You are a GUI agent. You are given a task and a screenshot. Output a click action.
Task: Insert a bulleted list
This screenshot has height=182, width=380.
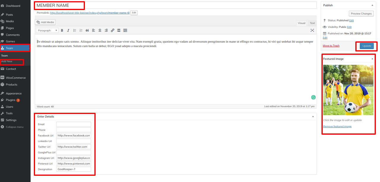(75, 30)
